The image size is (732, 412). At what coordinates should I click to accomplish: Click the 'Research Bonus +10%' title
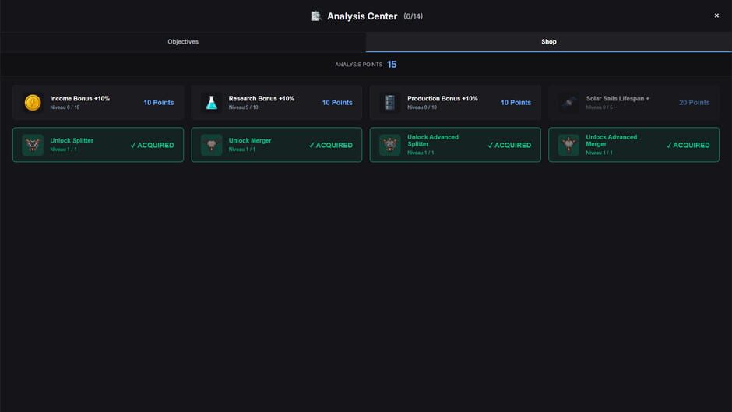pyautogui.click(x=262, y=99)
